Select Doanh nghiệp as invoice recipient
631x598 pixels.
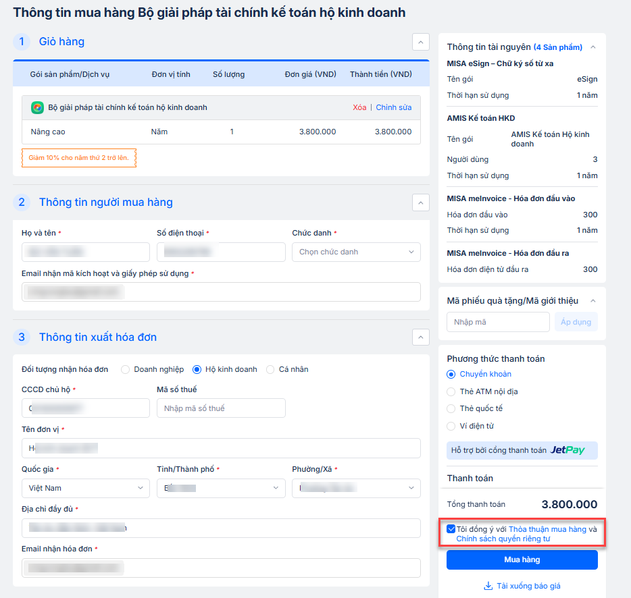coord(125,369)
